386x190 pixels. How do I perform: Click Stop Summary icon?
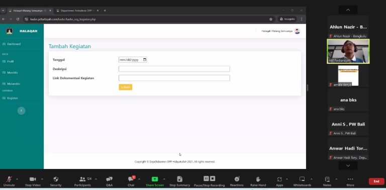(180, 179)
